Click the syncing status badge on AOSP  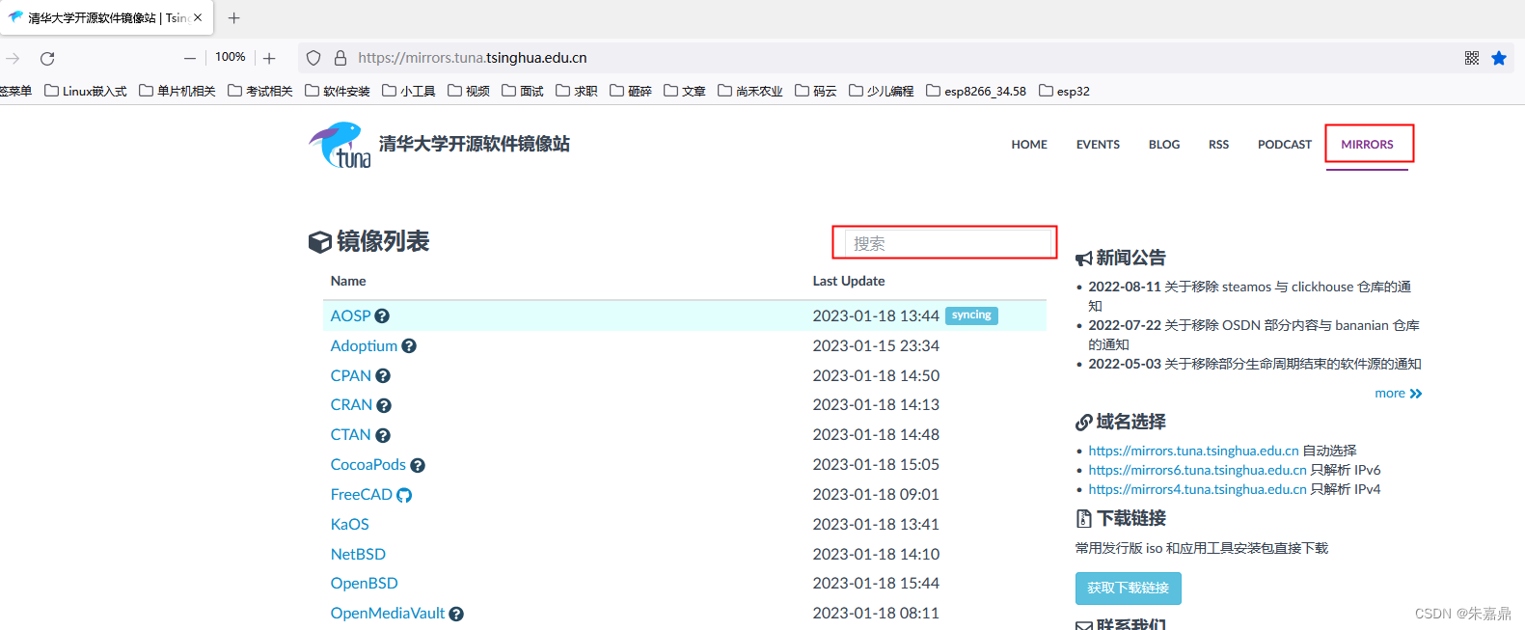click(971, 315)
